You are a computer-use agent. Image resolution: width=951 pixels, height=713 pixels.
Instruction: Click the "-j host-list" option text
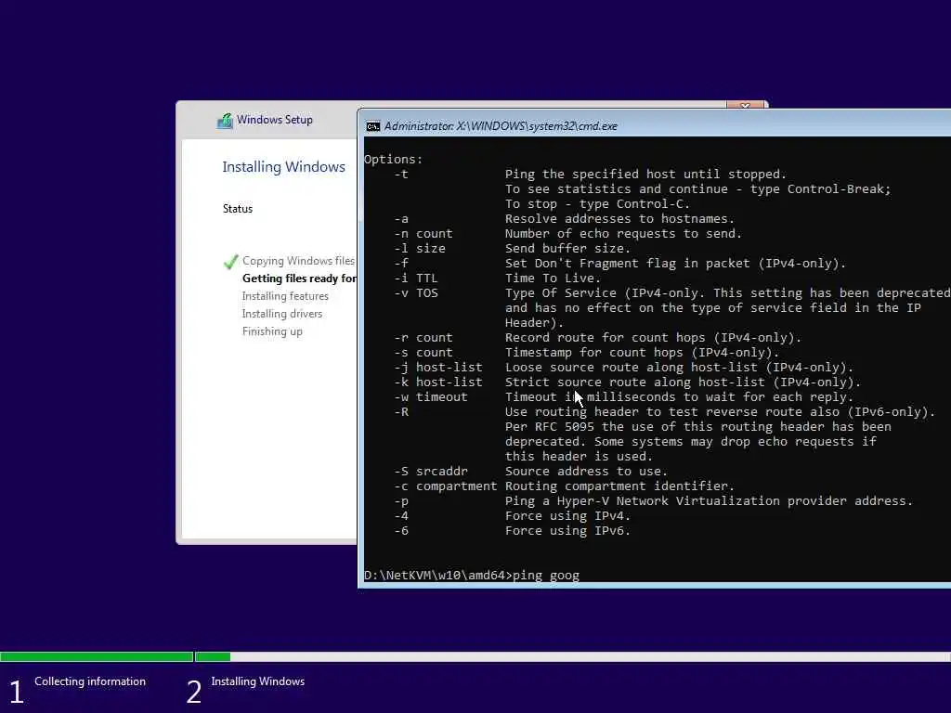tap(438, 368)
